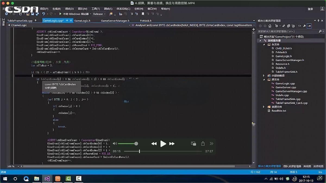The width and height of the screenshot is (326, 183).
Task: Select ReadMe.txt in Solution Explorer
Action: (x=279, y=111)
